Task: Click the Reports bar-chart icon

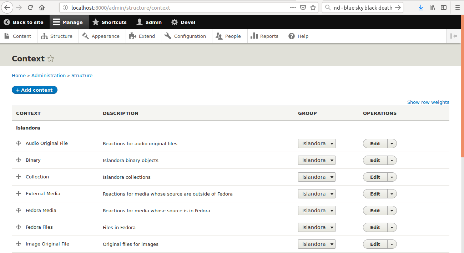Action: (x=255, y=36)
